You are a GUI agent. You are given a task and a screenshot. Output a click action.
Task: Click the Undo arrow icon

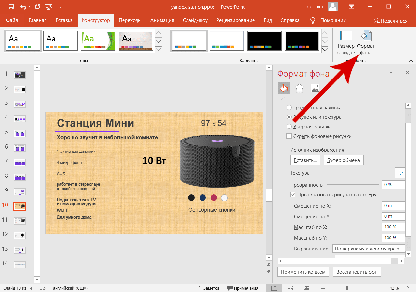click(23, 7)
